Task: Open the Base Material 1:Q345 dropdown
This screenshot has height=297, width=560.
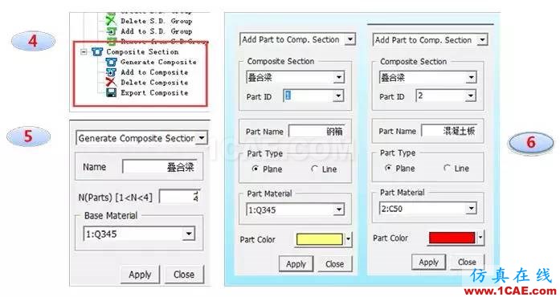Action: 189,234
